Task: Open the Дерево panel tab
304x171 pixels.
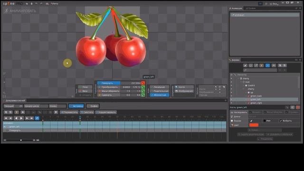Action: [x=235, y=60]
